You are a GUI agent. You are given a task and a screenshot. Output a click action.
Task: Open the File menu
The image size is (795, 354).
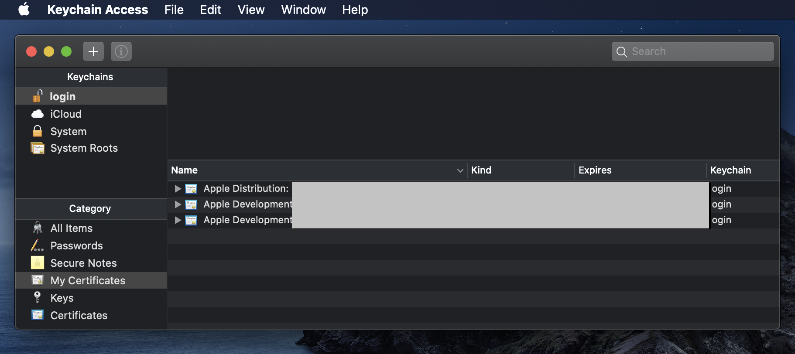pos(174,10)
